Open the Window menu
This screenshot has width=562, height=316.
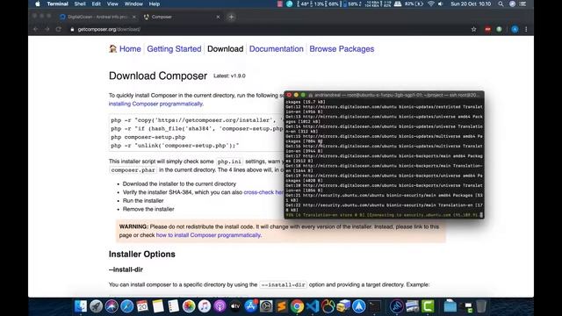pyautogui.click(x=133, y=4)
